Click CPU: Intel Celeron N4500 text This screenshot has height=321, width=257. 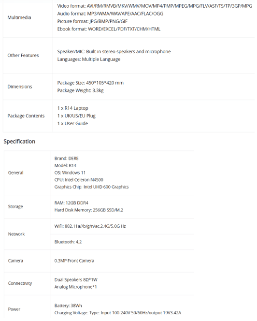[79, 180]
